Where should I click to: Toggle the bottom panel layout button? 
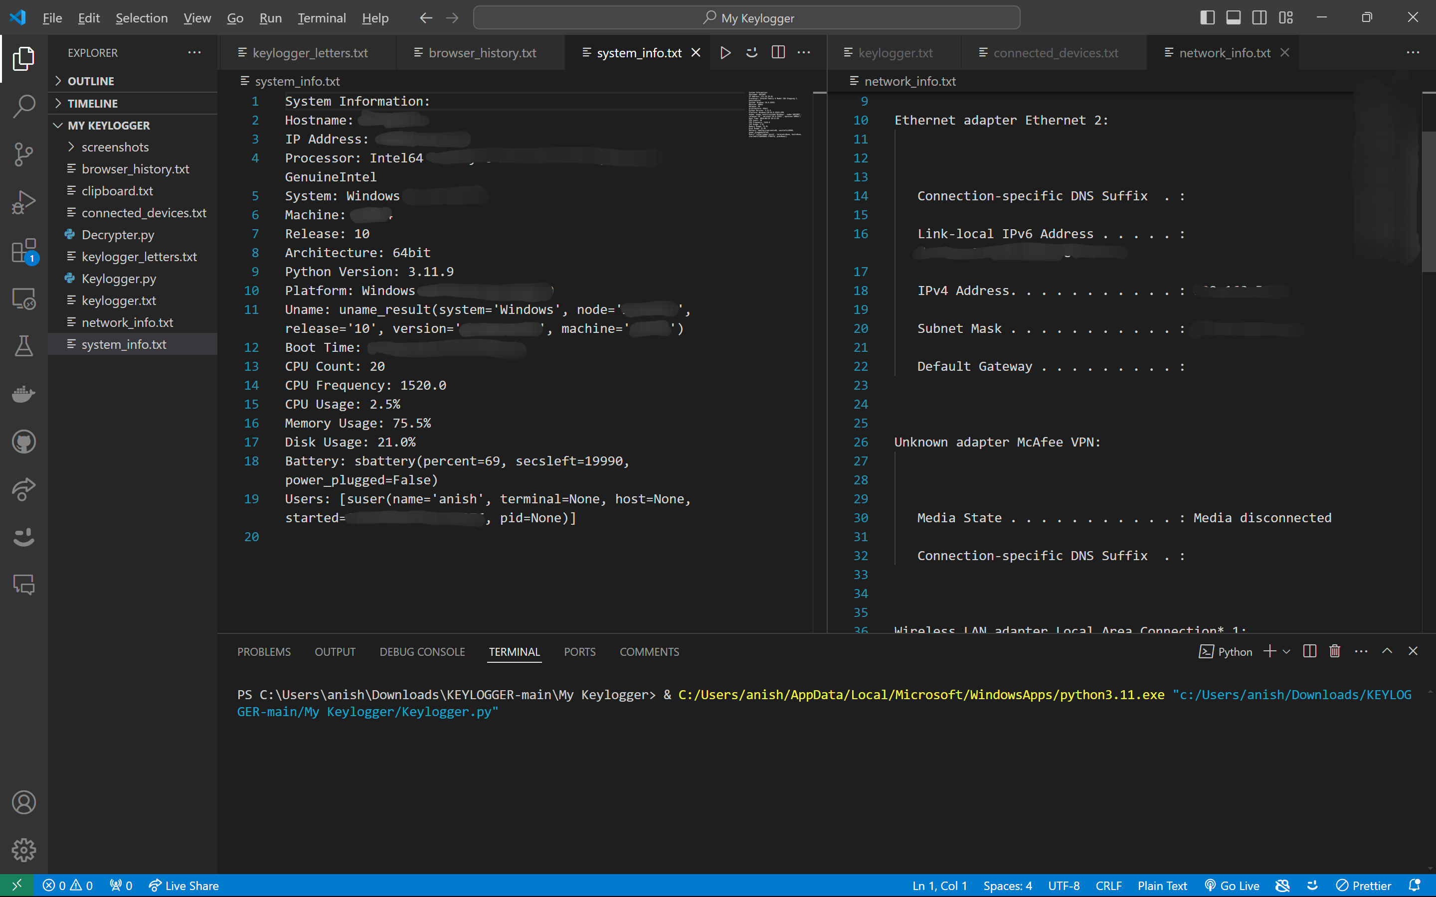[x=1233, y=18]
